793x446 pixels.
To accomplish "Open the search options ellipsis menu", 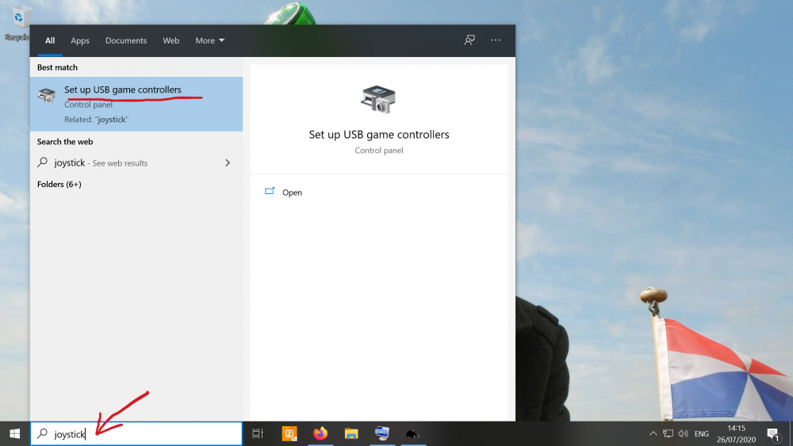I will pos(496,40).
